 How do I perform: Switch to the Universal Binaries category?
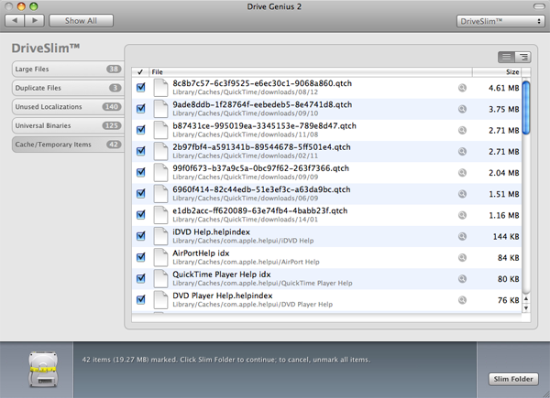[x=67, y=125]
